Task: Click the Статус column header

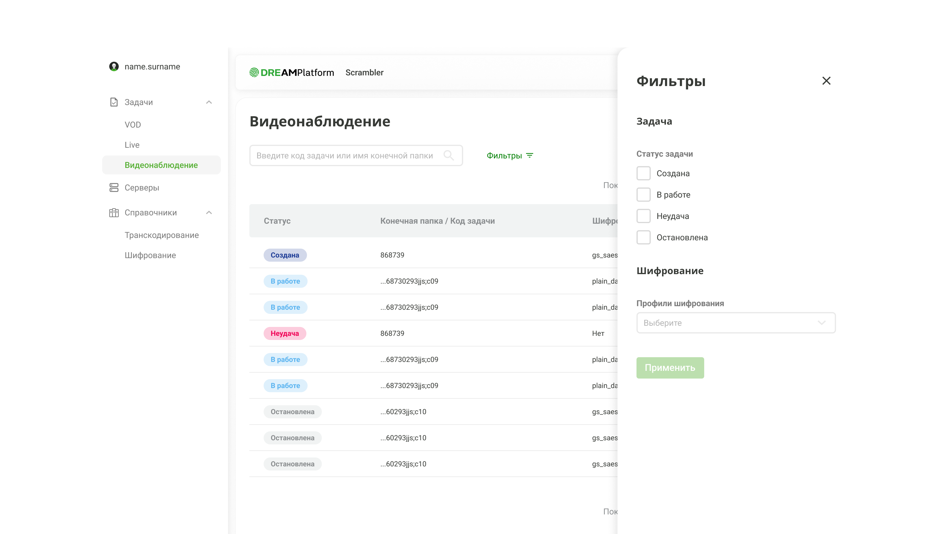Action: point(277,221)
